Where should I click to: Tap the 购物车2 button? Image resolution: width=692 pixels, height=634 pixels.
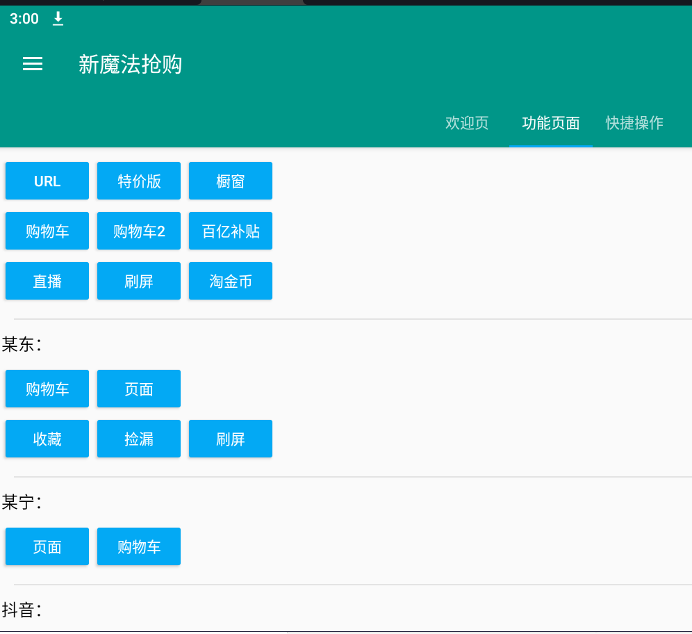[139, 231]
